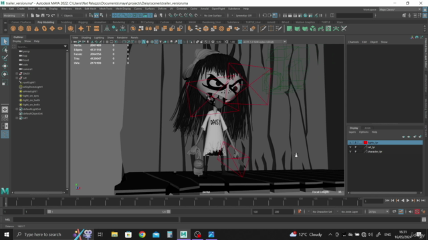Viewport: 428px width, 240px height.
Task: Toggle the Auto Keyframe button
Action: pyautogui.click(x=417, y=211)
